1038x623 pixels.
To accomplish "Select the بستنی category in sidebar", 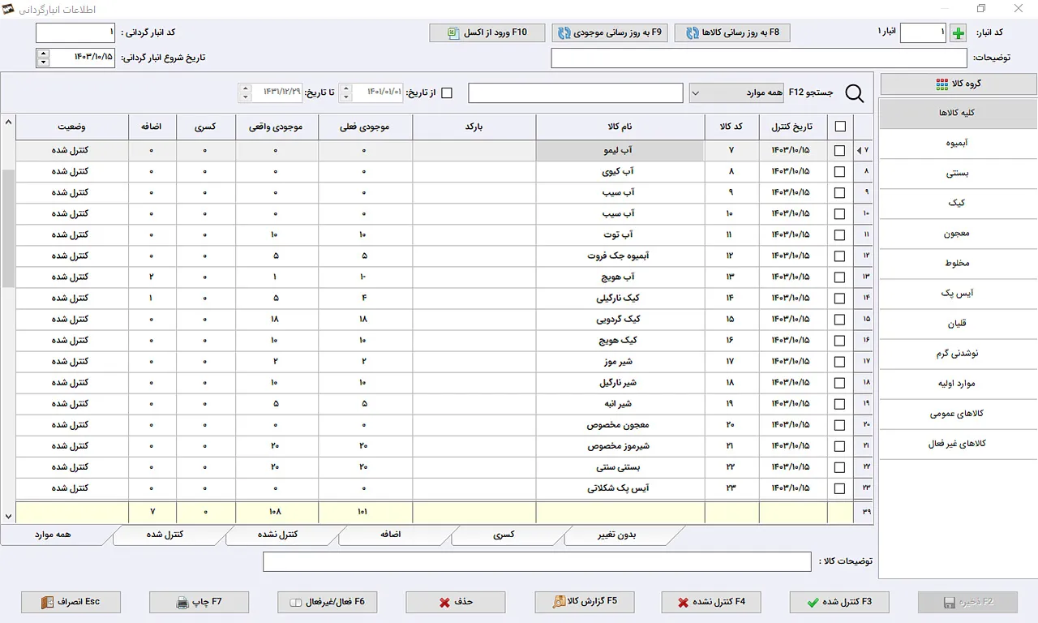I will (959, 174).
